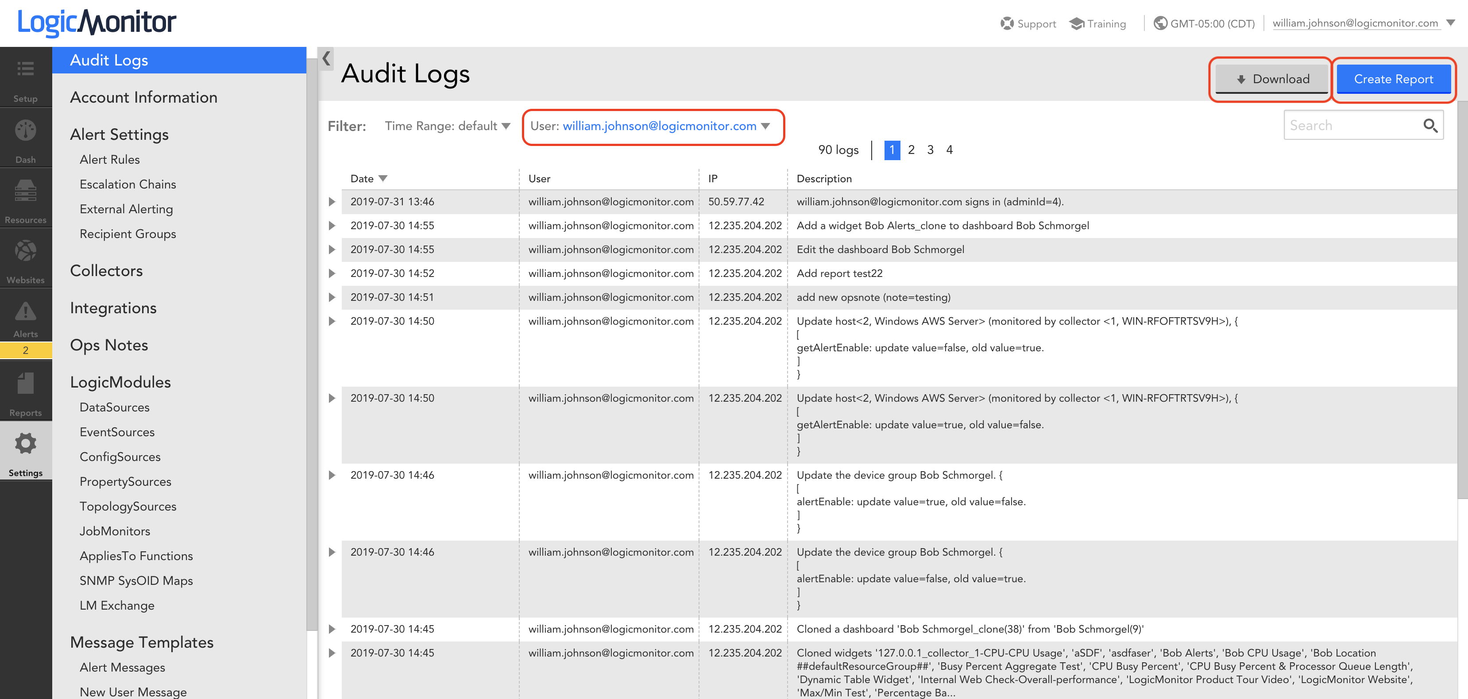Open the Dash dashboard icon

click(x=26, y=131)
